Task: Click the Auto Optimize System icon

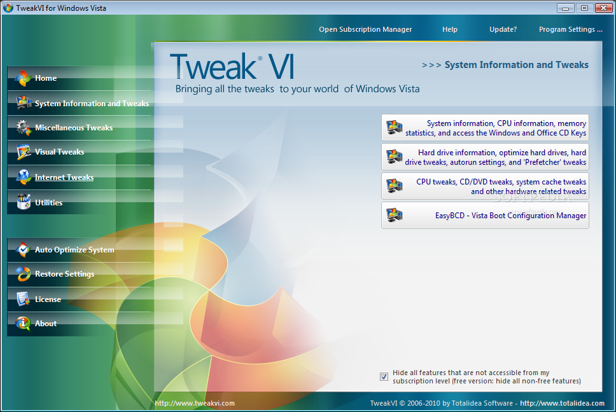Action: pos(23,250)
